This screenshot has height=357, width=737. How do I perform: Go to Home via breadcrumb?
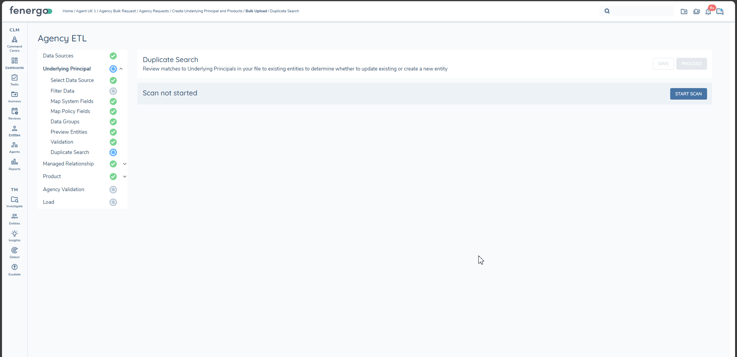tap(68, 11)
